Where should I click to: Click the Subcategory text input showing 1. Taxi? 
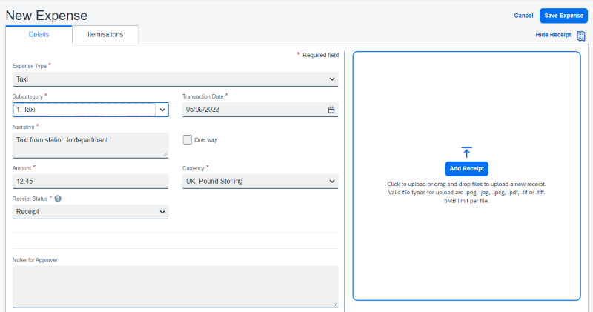tap(83, 110)
